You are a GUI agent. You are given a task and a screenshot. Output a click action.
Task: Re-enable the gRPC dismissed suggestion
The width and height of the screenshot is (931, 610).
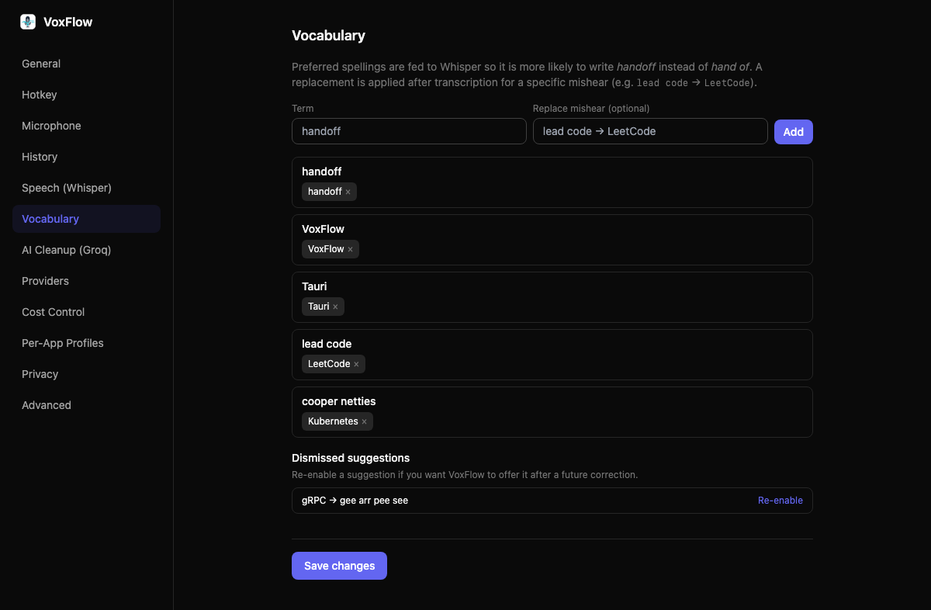pos(780,501)
